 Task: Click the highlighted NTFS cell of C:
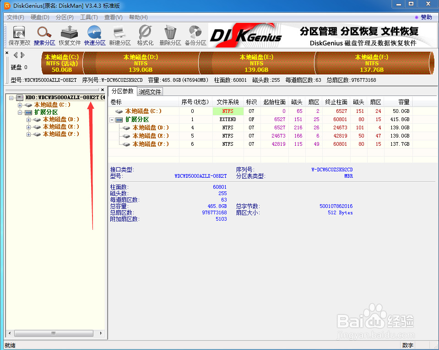tap(228, 111)
